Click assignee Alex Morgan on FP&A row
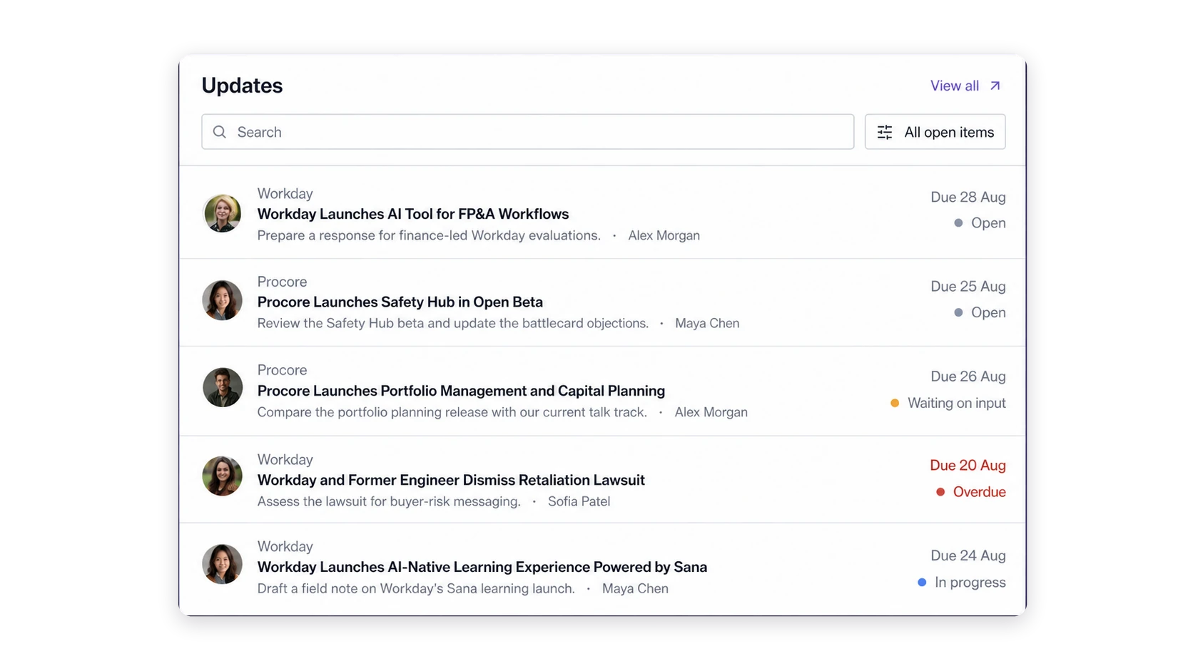Viewport: 1193px width, 671px height. (x=664, y=235)
